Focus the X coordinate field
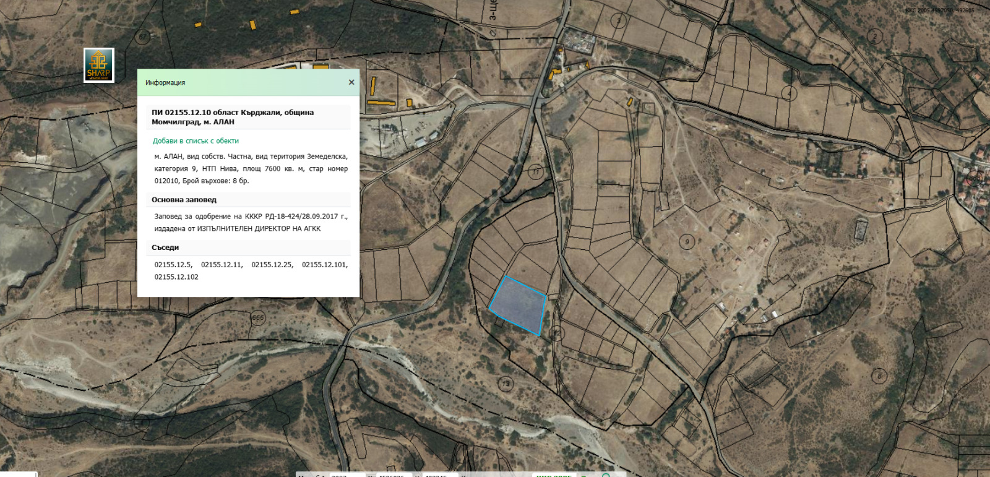This screenshot has height=477, width=990. (x=394, y=475)
